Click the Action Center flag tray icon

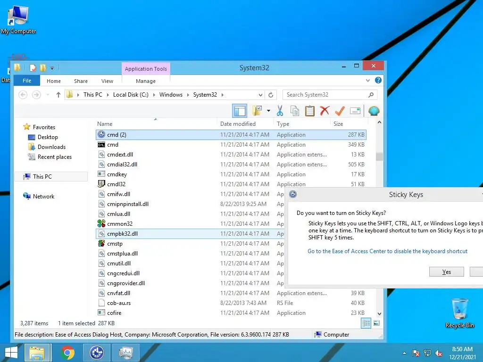click(416, 353)
